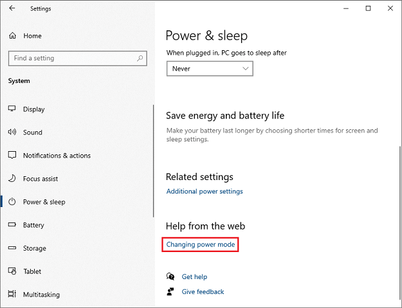Click the Notifications & actions icon
Image resolution: width=402 pixels, height=308 pixels.
[x=12, y=156]
